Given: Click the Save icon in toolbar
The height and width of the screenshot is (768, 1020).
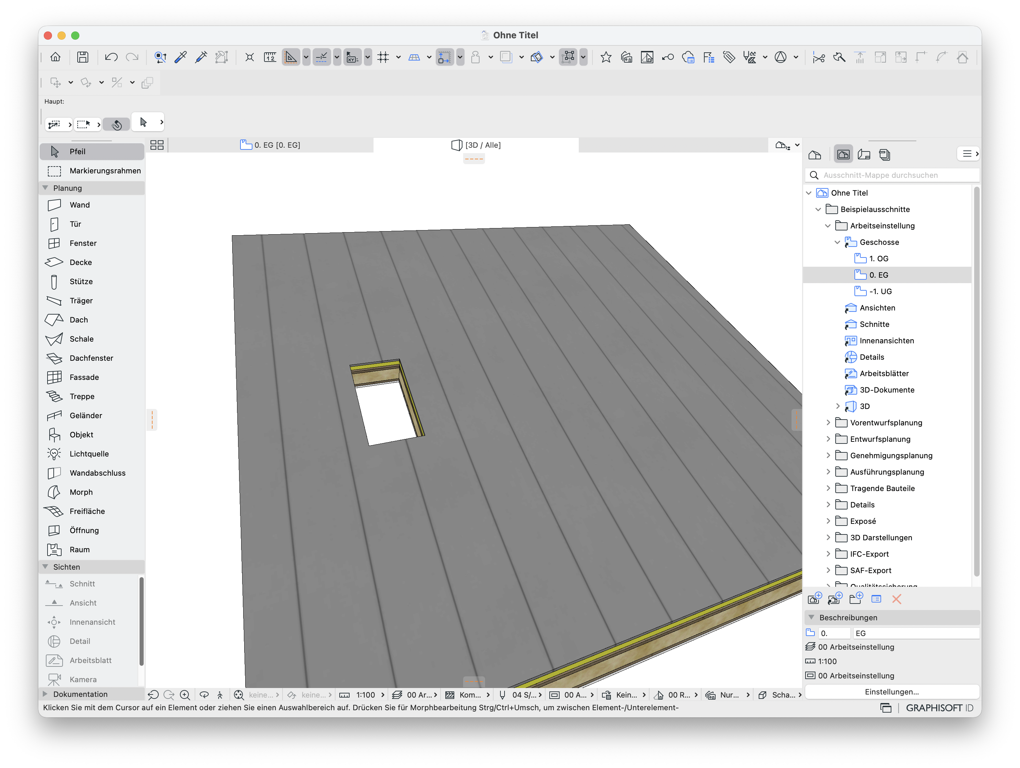Looking at the screenshot, I should click(x=83, y=57).
